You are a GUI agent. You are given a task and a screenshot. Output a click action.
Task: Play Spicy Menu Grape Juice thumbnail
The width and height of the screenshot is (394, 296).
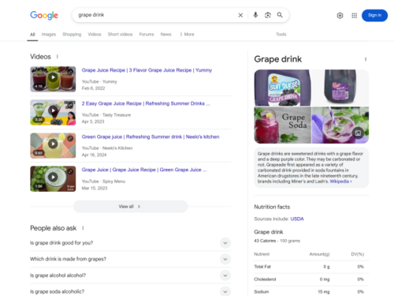[53, 178]
